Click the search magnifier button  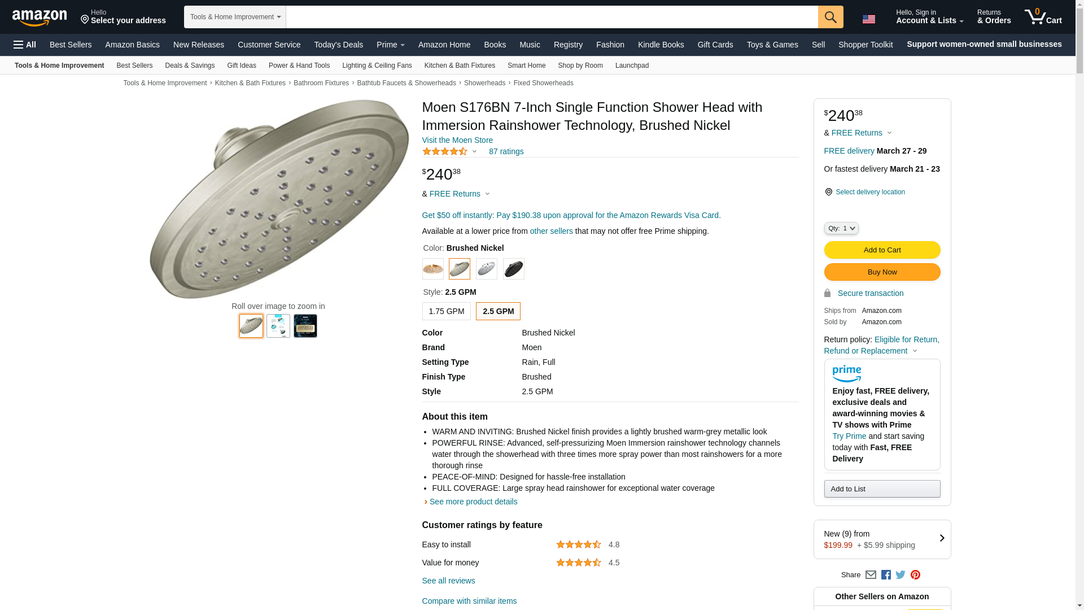point(830,17)
